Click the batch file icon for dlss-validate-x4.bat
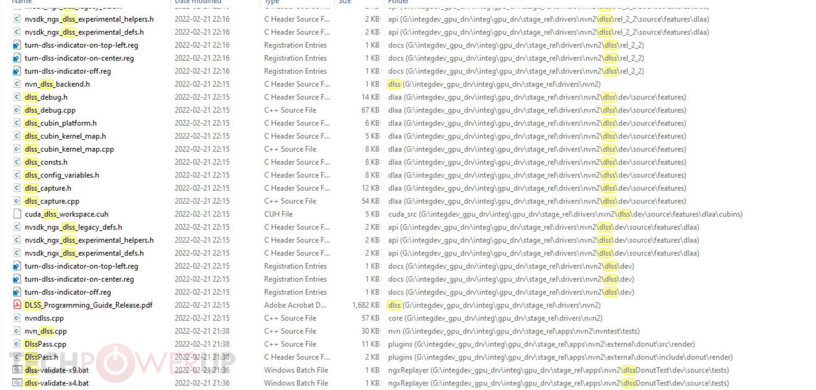 pos(17,383)
